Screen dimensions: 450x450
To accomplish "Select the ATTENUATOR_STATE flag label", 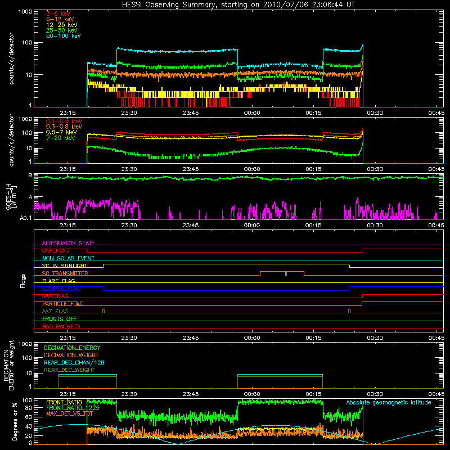I will 68,243.
